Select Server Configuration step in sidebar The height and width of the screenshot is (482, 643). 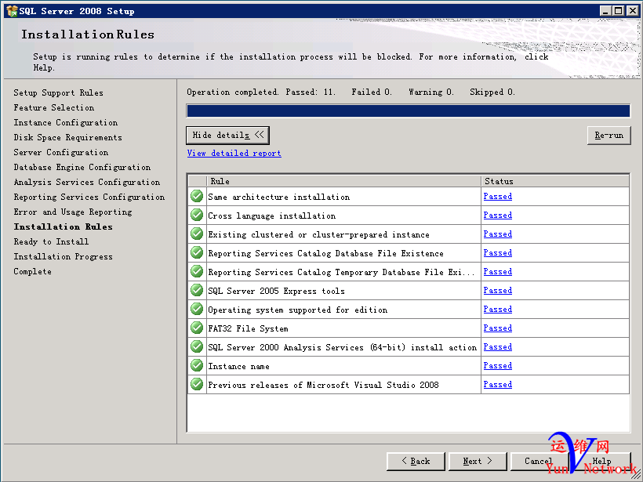[60, 153]
